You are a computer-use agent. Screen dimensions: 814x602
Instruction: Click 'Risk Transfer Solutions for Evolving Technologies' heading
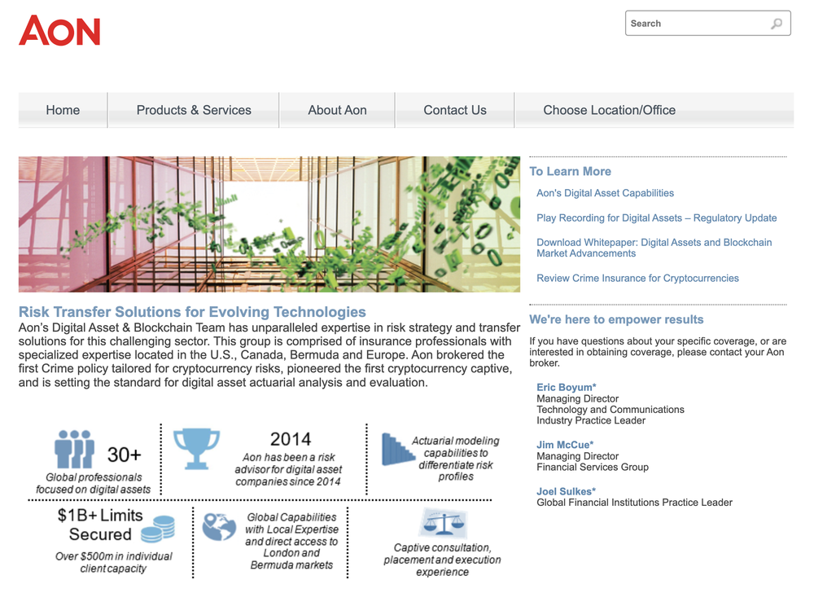[192, 312]
